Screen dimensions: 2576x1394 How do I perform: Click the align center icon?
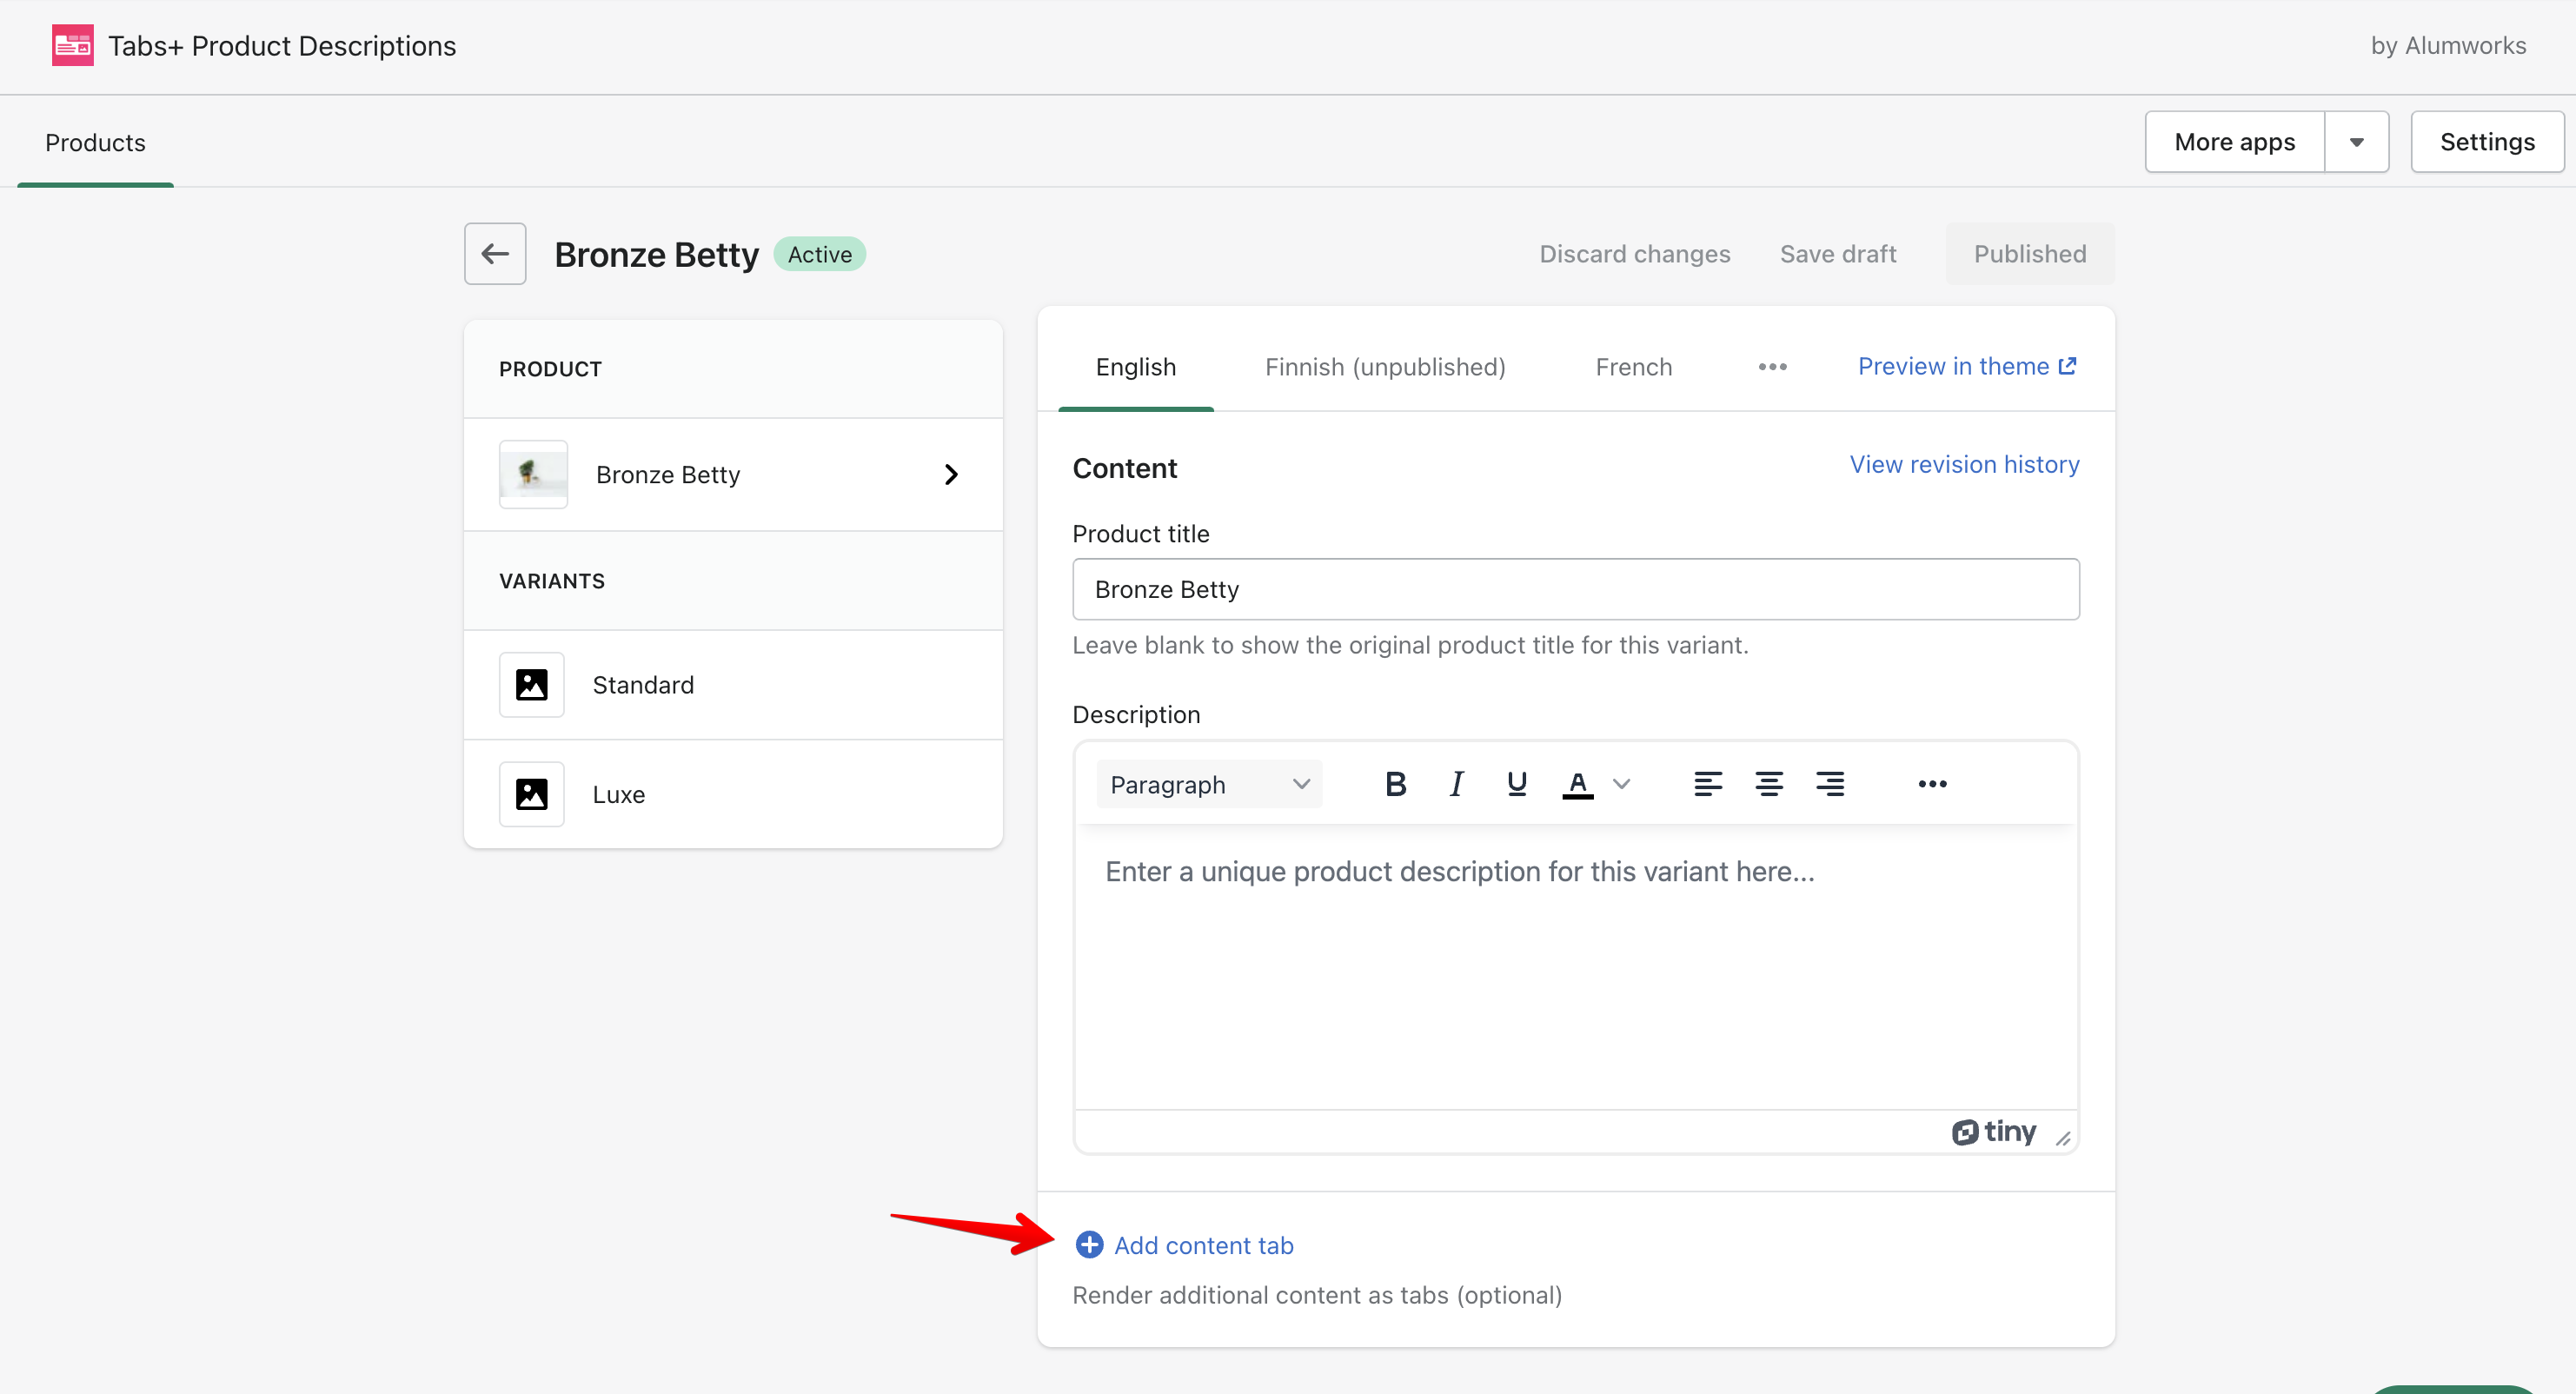click(x=1768, y=785)
